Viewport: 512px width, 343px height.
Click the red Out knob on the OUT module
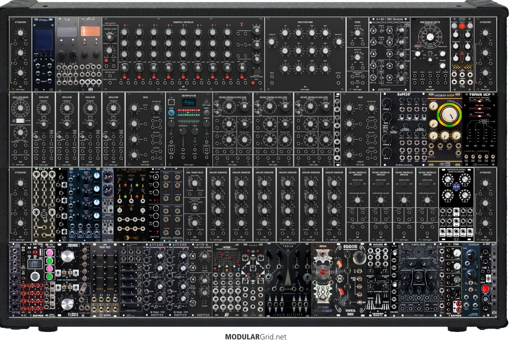click(x=485, y=289)
